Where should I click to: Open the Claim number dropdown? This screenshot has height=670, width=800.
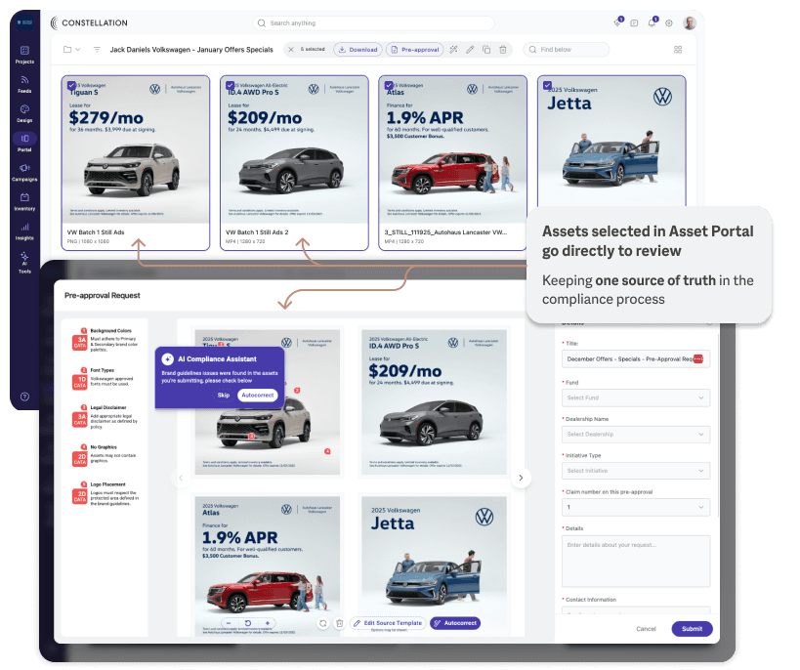(636, 507)
